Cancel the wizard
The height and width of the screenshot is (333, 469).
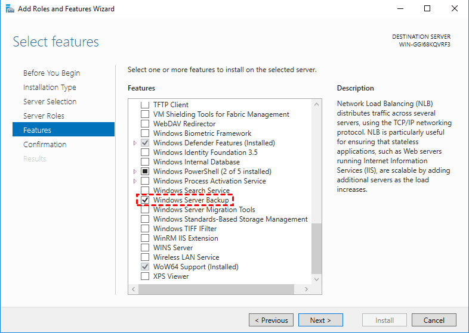click(x=434, y=320)
